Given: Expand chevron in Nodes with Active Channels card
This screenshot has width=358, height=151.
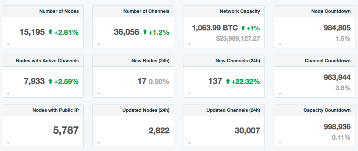Looking at the screenshot, I should click(8, 93).
